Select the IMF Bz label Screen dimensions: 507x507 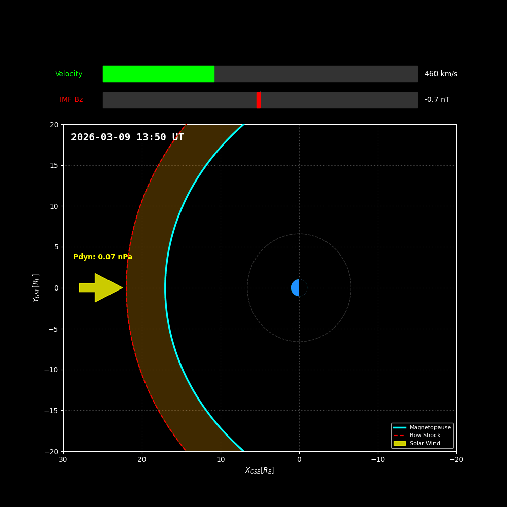click(70, 100)
